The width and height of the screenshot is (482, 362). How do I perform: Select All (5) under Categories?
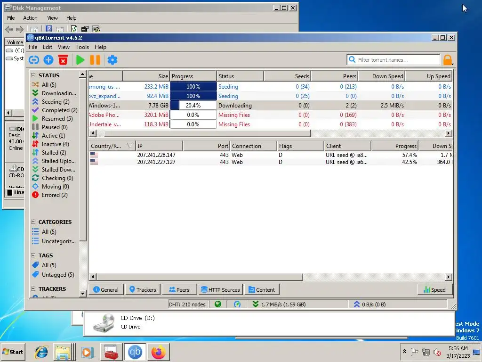click(x=44, y=231)
